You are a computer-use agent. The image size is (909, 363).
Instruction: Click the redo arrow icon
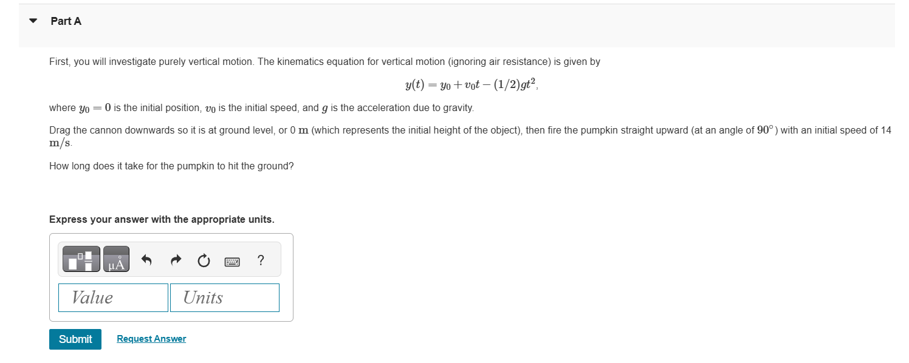175,260
